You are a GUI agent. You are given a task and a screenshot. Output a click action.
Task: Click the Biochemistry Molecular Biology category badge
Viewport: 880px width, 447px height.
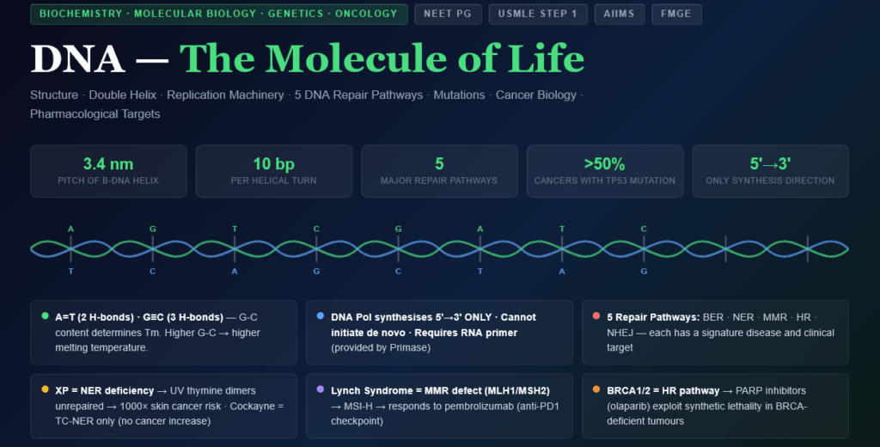219,14
